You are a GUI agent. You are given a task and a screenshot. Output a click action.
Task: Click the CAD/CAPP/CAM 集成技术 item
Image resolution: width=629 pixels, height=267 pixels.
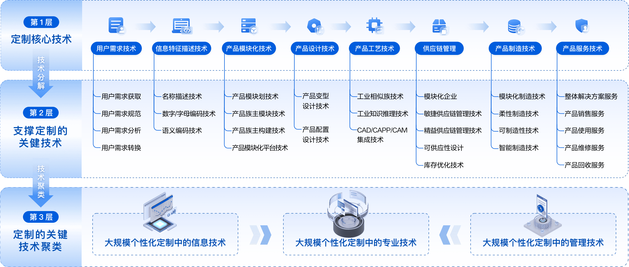(382, 135)
